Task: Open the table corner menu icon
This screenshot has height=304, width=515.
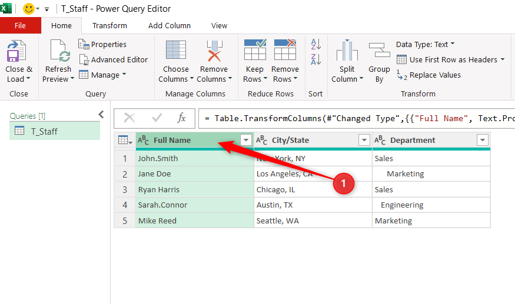Action: coord(125,140)
